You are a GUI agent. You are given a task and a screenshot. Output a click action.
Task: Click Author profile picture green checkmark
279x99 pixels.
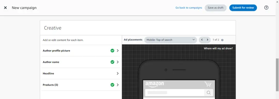(x=112, y=51)
